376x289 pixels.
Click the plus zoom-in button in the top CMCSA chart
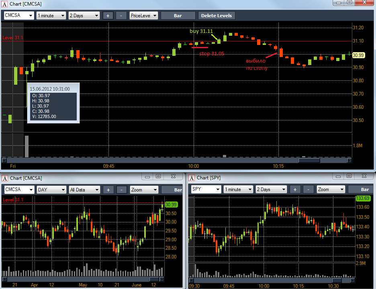coord(108,16)
